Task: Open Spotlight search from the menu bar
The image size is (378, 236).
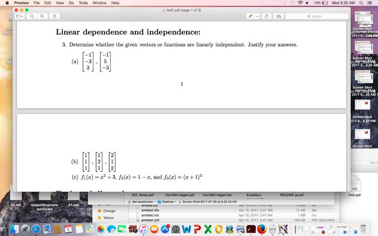Action: coord(361,3)
